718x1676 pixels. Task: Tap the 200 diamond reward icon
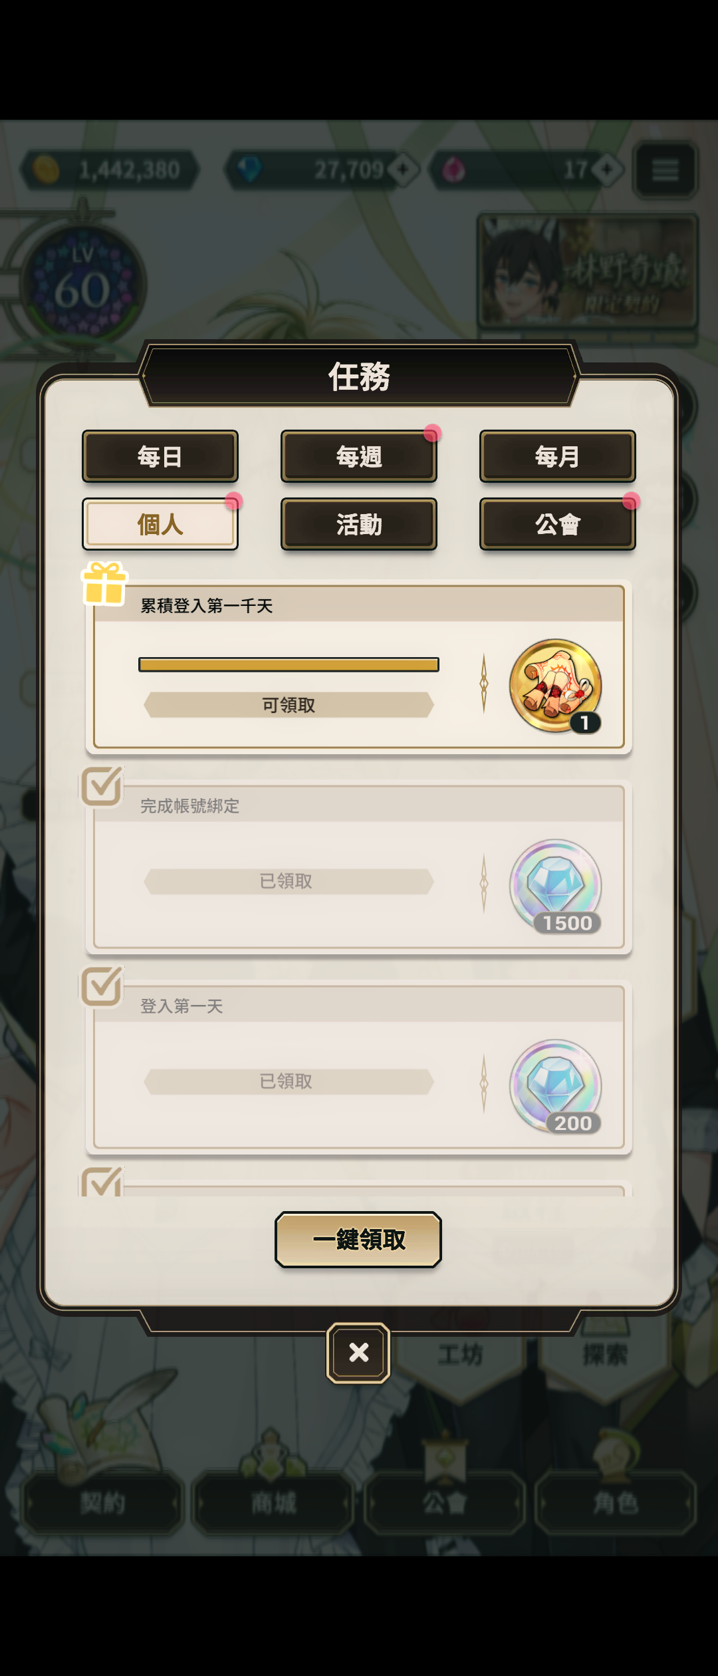pyautogui.click(x=556, y=1086)
